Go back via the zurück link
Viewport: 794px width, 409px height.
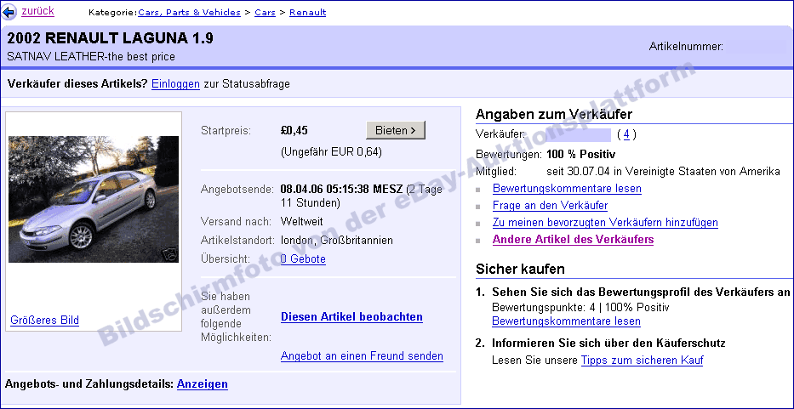tap(37, 11)
